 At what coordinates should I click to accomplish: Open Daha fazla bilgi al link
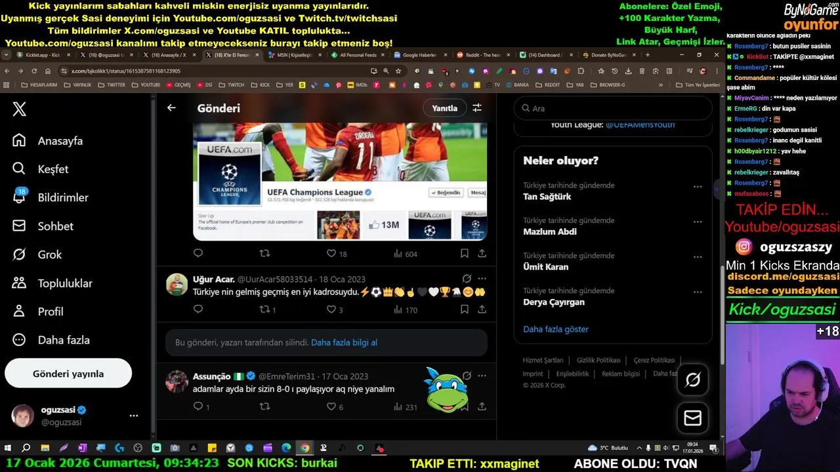[x=344, y=342]
